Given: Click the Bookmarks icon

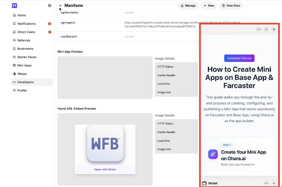Looking at the screenshot, I should pyautogui.click(x=14, y=49).
